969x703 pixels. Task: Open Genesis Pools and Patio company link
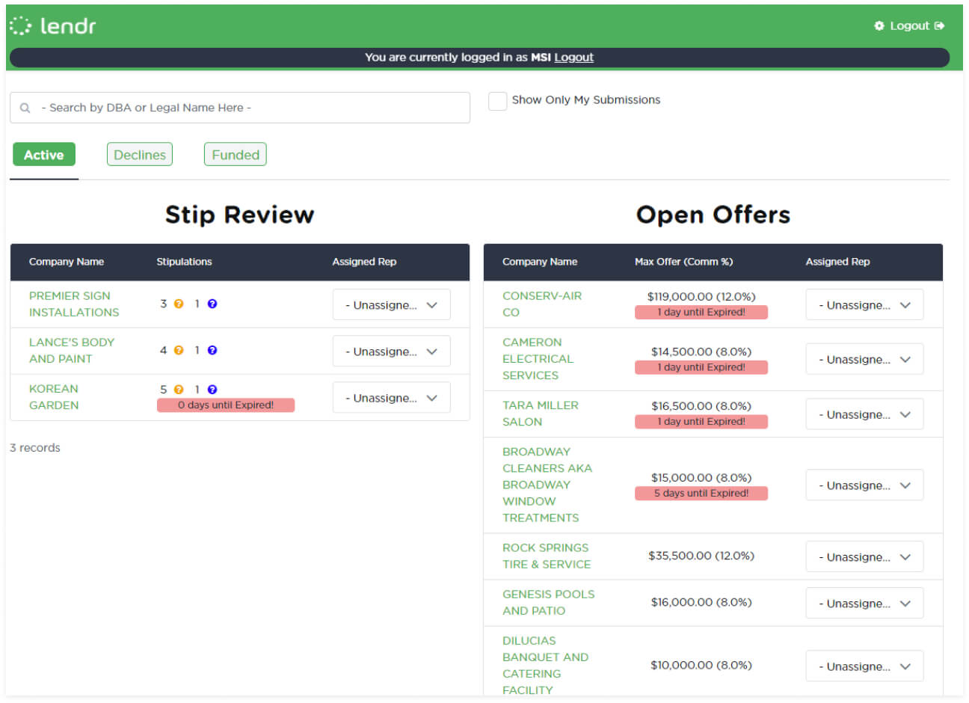point(548,602)
